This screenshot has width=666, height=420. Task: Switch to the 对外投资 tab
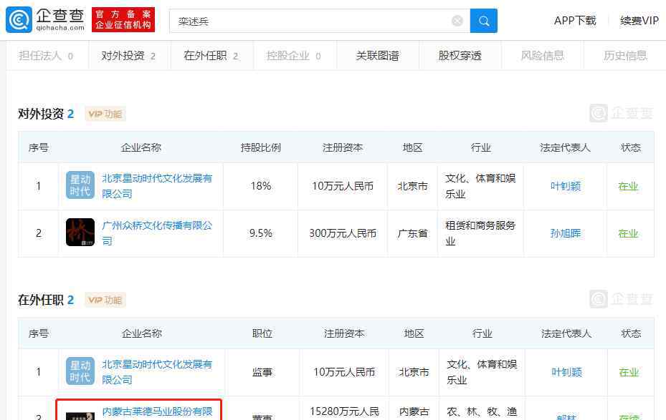pyautogui.click(x=129, y=56)
